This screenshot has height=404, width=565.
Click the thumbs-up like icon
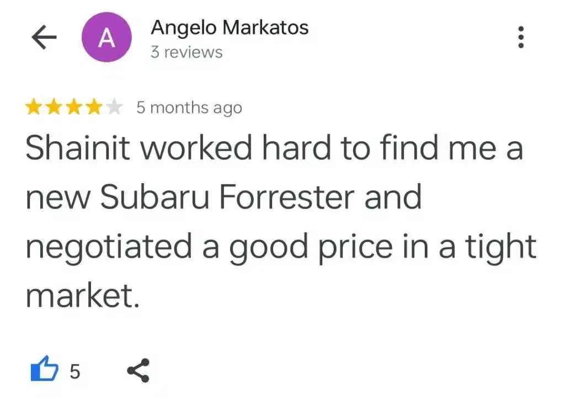(44, 370)
